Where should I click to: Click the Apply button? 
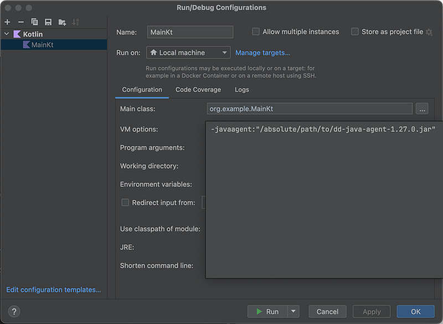point(372,312)
